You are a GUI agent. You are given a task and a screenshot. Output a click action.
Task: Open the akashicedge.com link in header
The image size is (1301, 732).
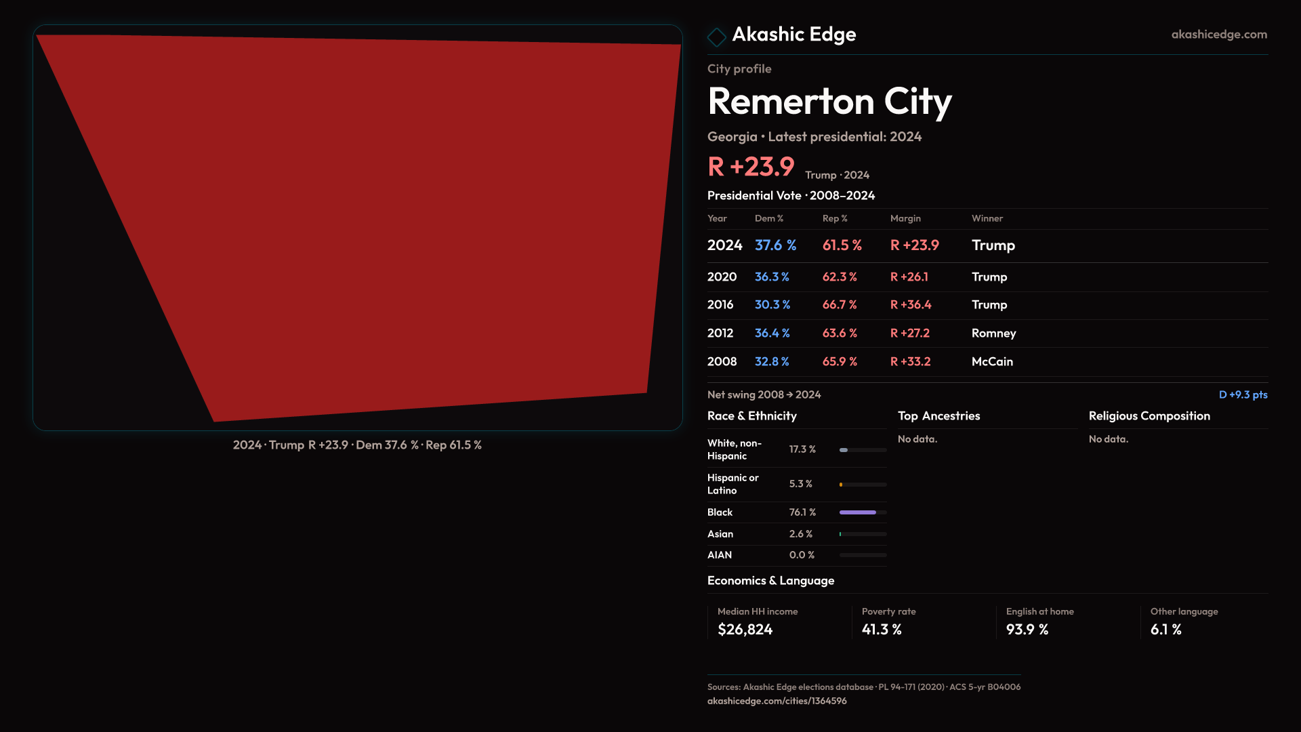(1218, 35)
